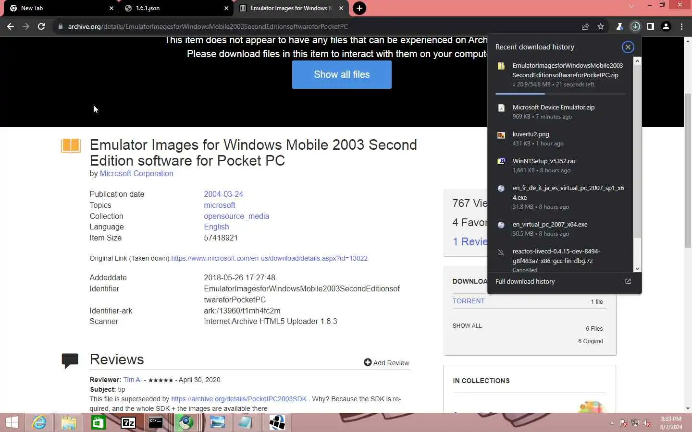Open en_fr_de_it_ja_es_virtual_pc_2007_sp1 download entry

point(568,192)
